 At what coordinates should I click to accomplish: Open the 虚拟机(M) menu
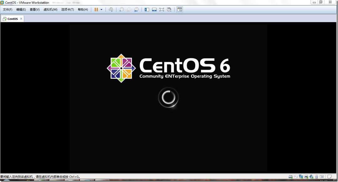click(50, 9)
